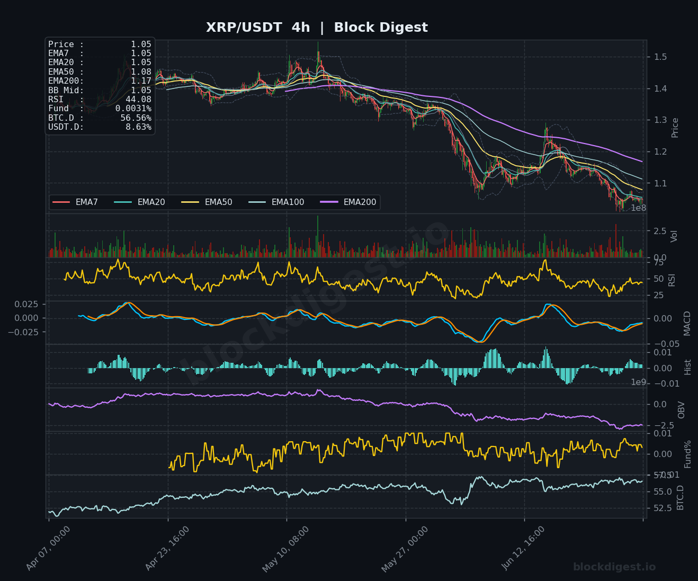Click the Price axis label
Viewport: 698px width, 581px height.
(675, 128)
